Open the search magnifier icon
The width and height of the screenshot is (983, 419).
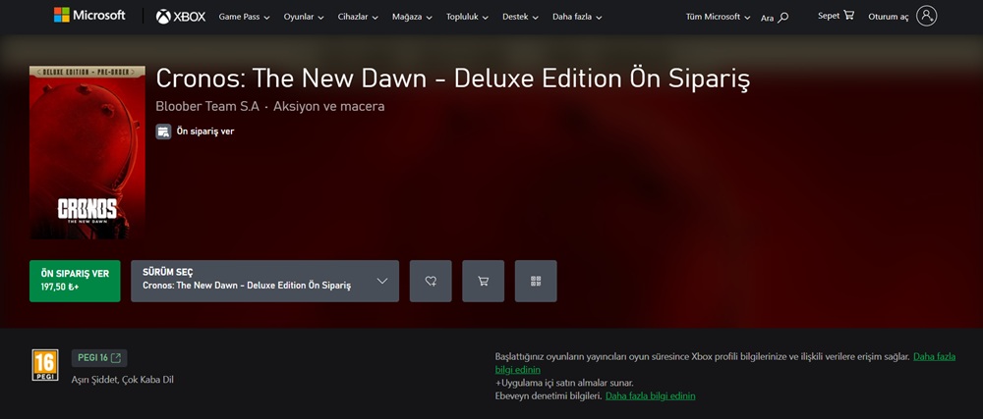(x=783, y=18)
